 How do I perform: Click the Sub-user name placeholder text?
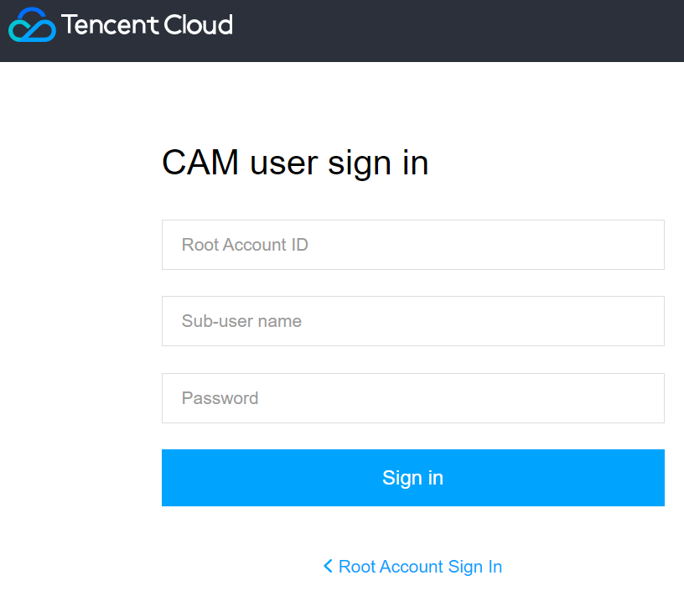click(241, 321)
